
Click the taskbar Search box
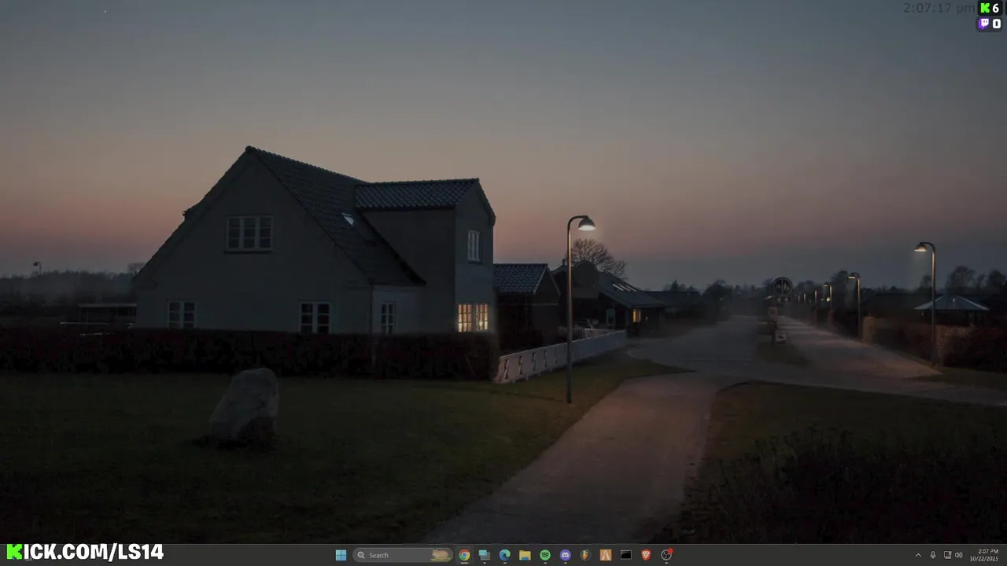[403, 555]
